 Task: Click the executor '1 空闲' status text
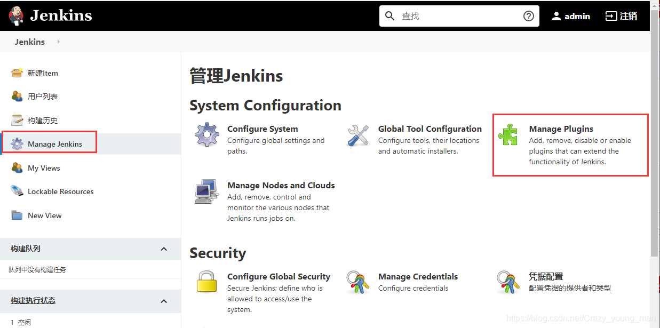21,323
